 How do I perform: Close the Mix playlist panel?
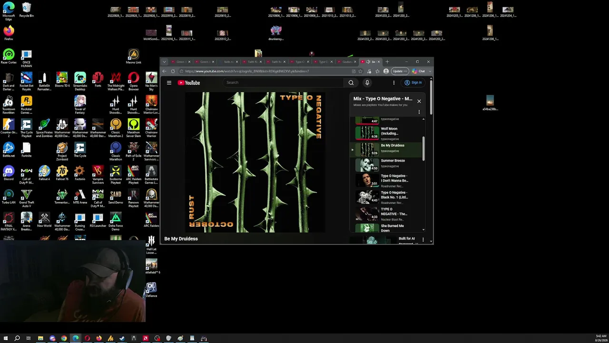click(419, 101)
